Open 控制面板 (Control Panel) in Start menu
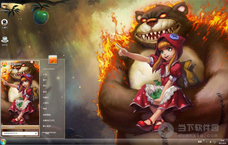The height and width of the screenshot is (145, 228). click(x=47, y=115)
